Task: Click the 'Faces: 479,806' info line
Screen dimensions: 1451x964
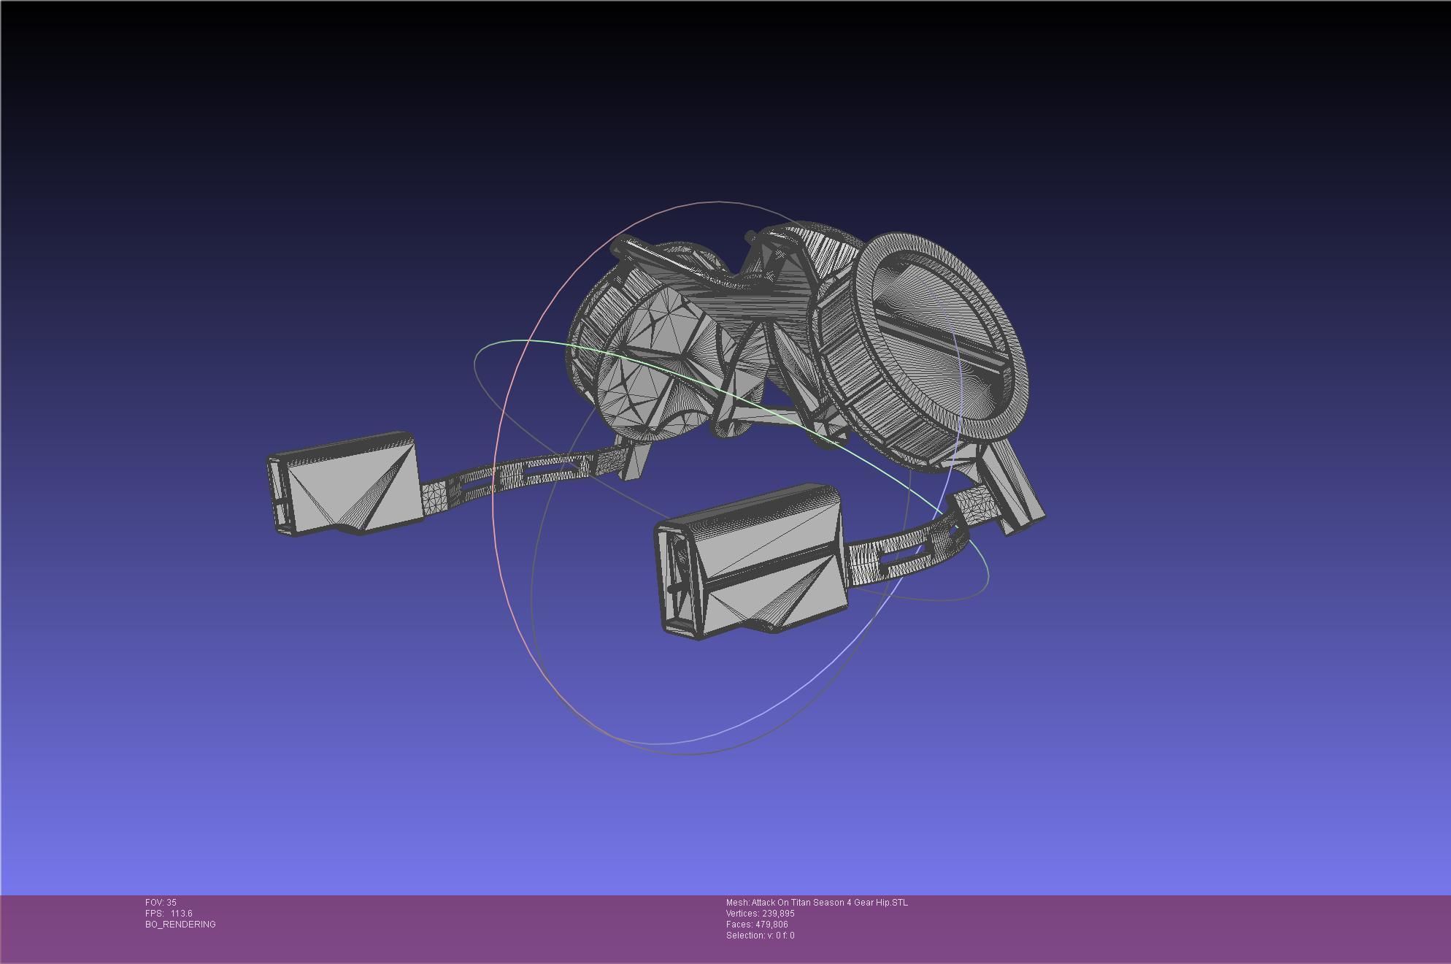Action: pyautogui.click(x=757, y=925)
